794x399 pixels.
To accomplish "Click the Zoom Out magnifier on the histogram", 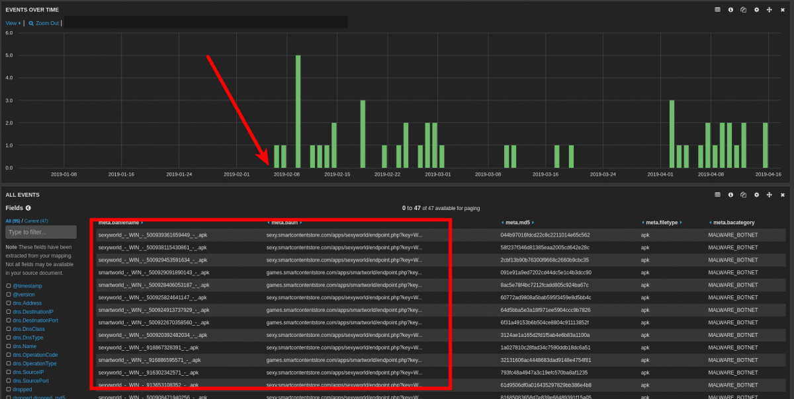I will (x=31, y=23).
